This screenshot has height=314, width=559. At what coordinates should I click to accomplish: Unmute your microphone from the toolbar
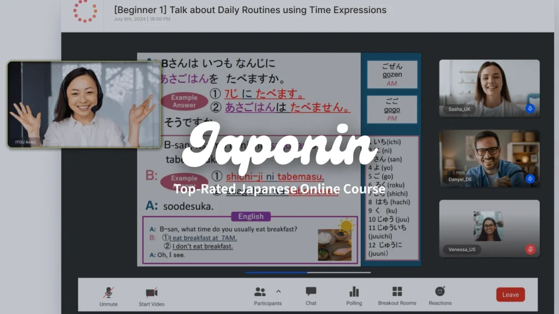click(108, 294)
